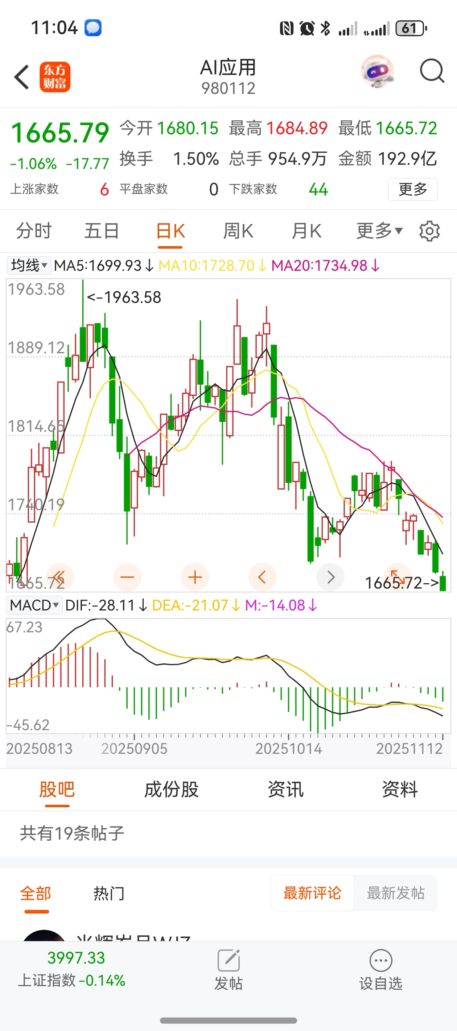Screen dimensions: 457x1031
Task: Select 热门 posts filter
Action: 109,893
